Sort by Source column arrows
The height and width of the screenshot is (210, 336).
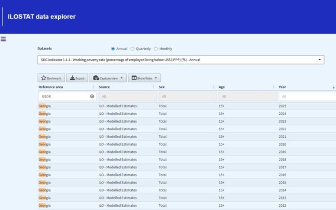153,87
